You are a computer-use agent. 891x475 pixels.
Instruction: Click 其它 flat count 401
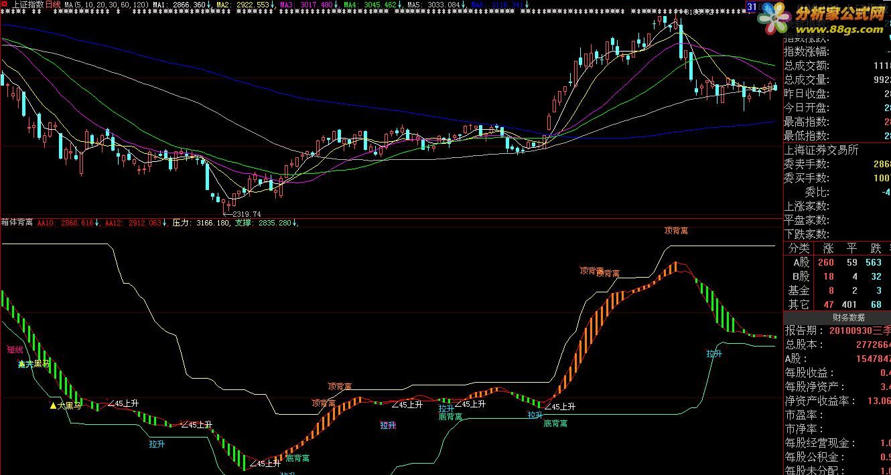point(850,305)
